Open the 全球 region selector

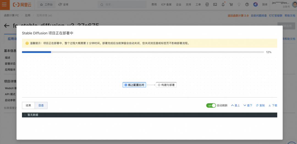[x=63, y=5]
